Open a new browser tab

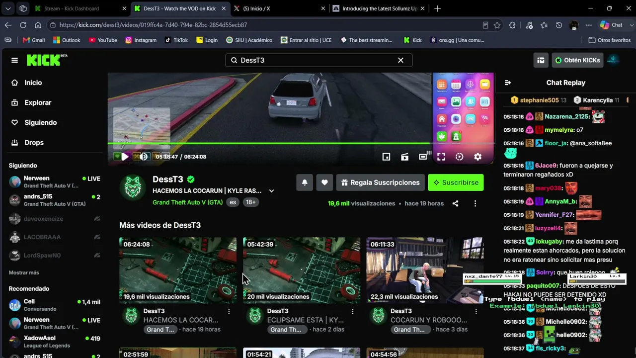coord(437,8)
